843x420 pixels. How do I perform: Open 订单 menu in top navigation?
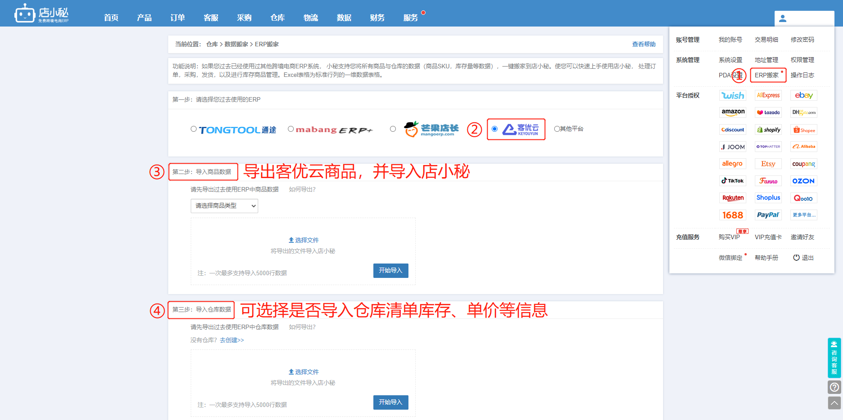(178, 18)
